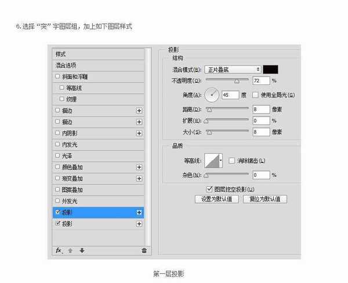Click the angle dial control
This screenshot has height=283, width=348.
click(212, 95)
